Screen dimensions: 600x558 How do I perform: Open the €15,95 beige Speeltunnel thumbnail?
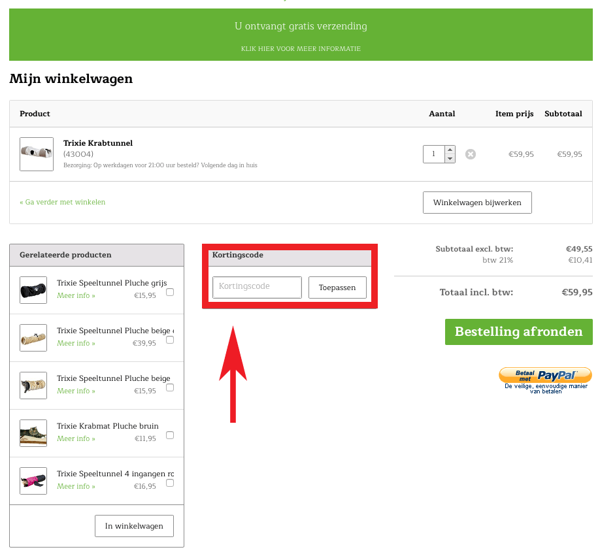33,386
